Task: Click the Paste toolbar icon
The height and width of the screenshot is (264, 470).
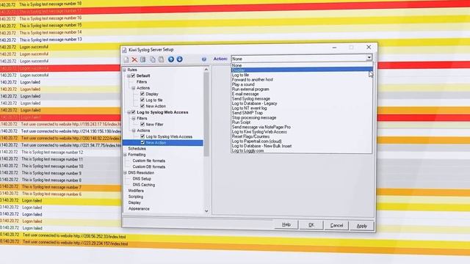Action: pyautogui.click(x=162, y=59)
